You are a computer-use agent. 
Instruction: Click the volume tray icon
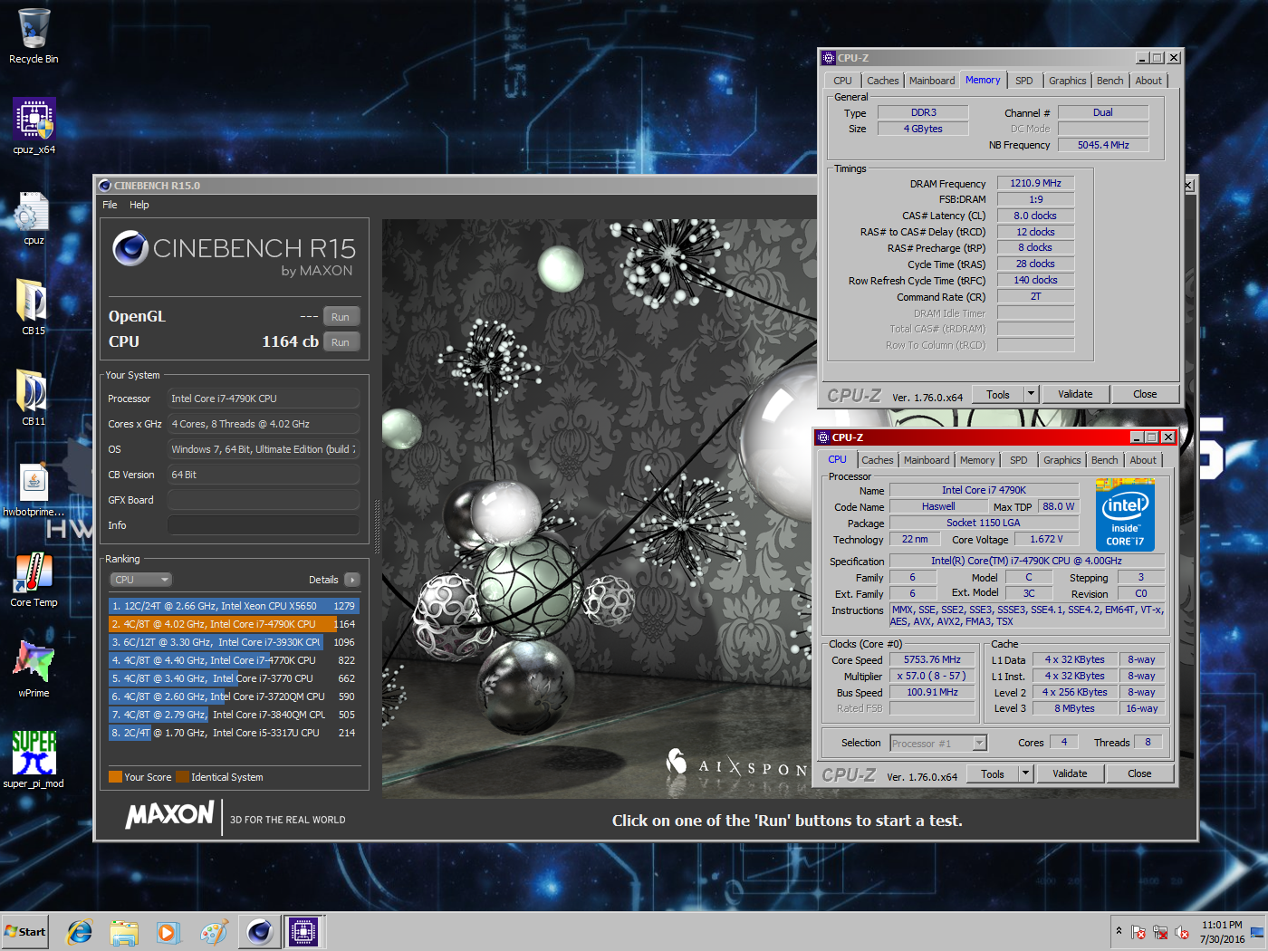point(1182,932)
